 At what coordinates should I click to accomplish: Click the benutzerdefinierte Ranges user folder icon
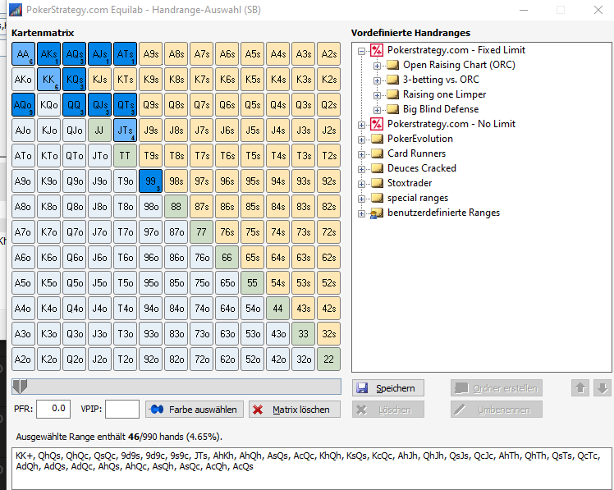tap(377, 213)
